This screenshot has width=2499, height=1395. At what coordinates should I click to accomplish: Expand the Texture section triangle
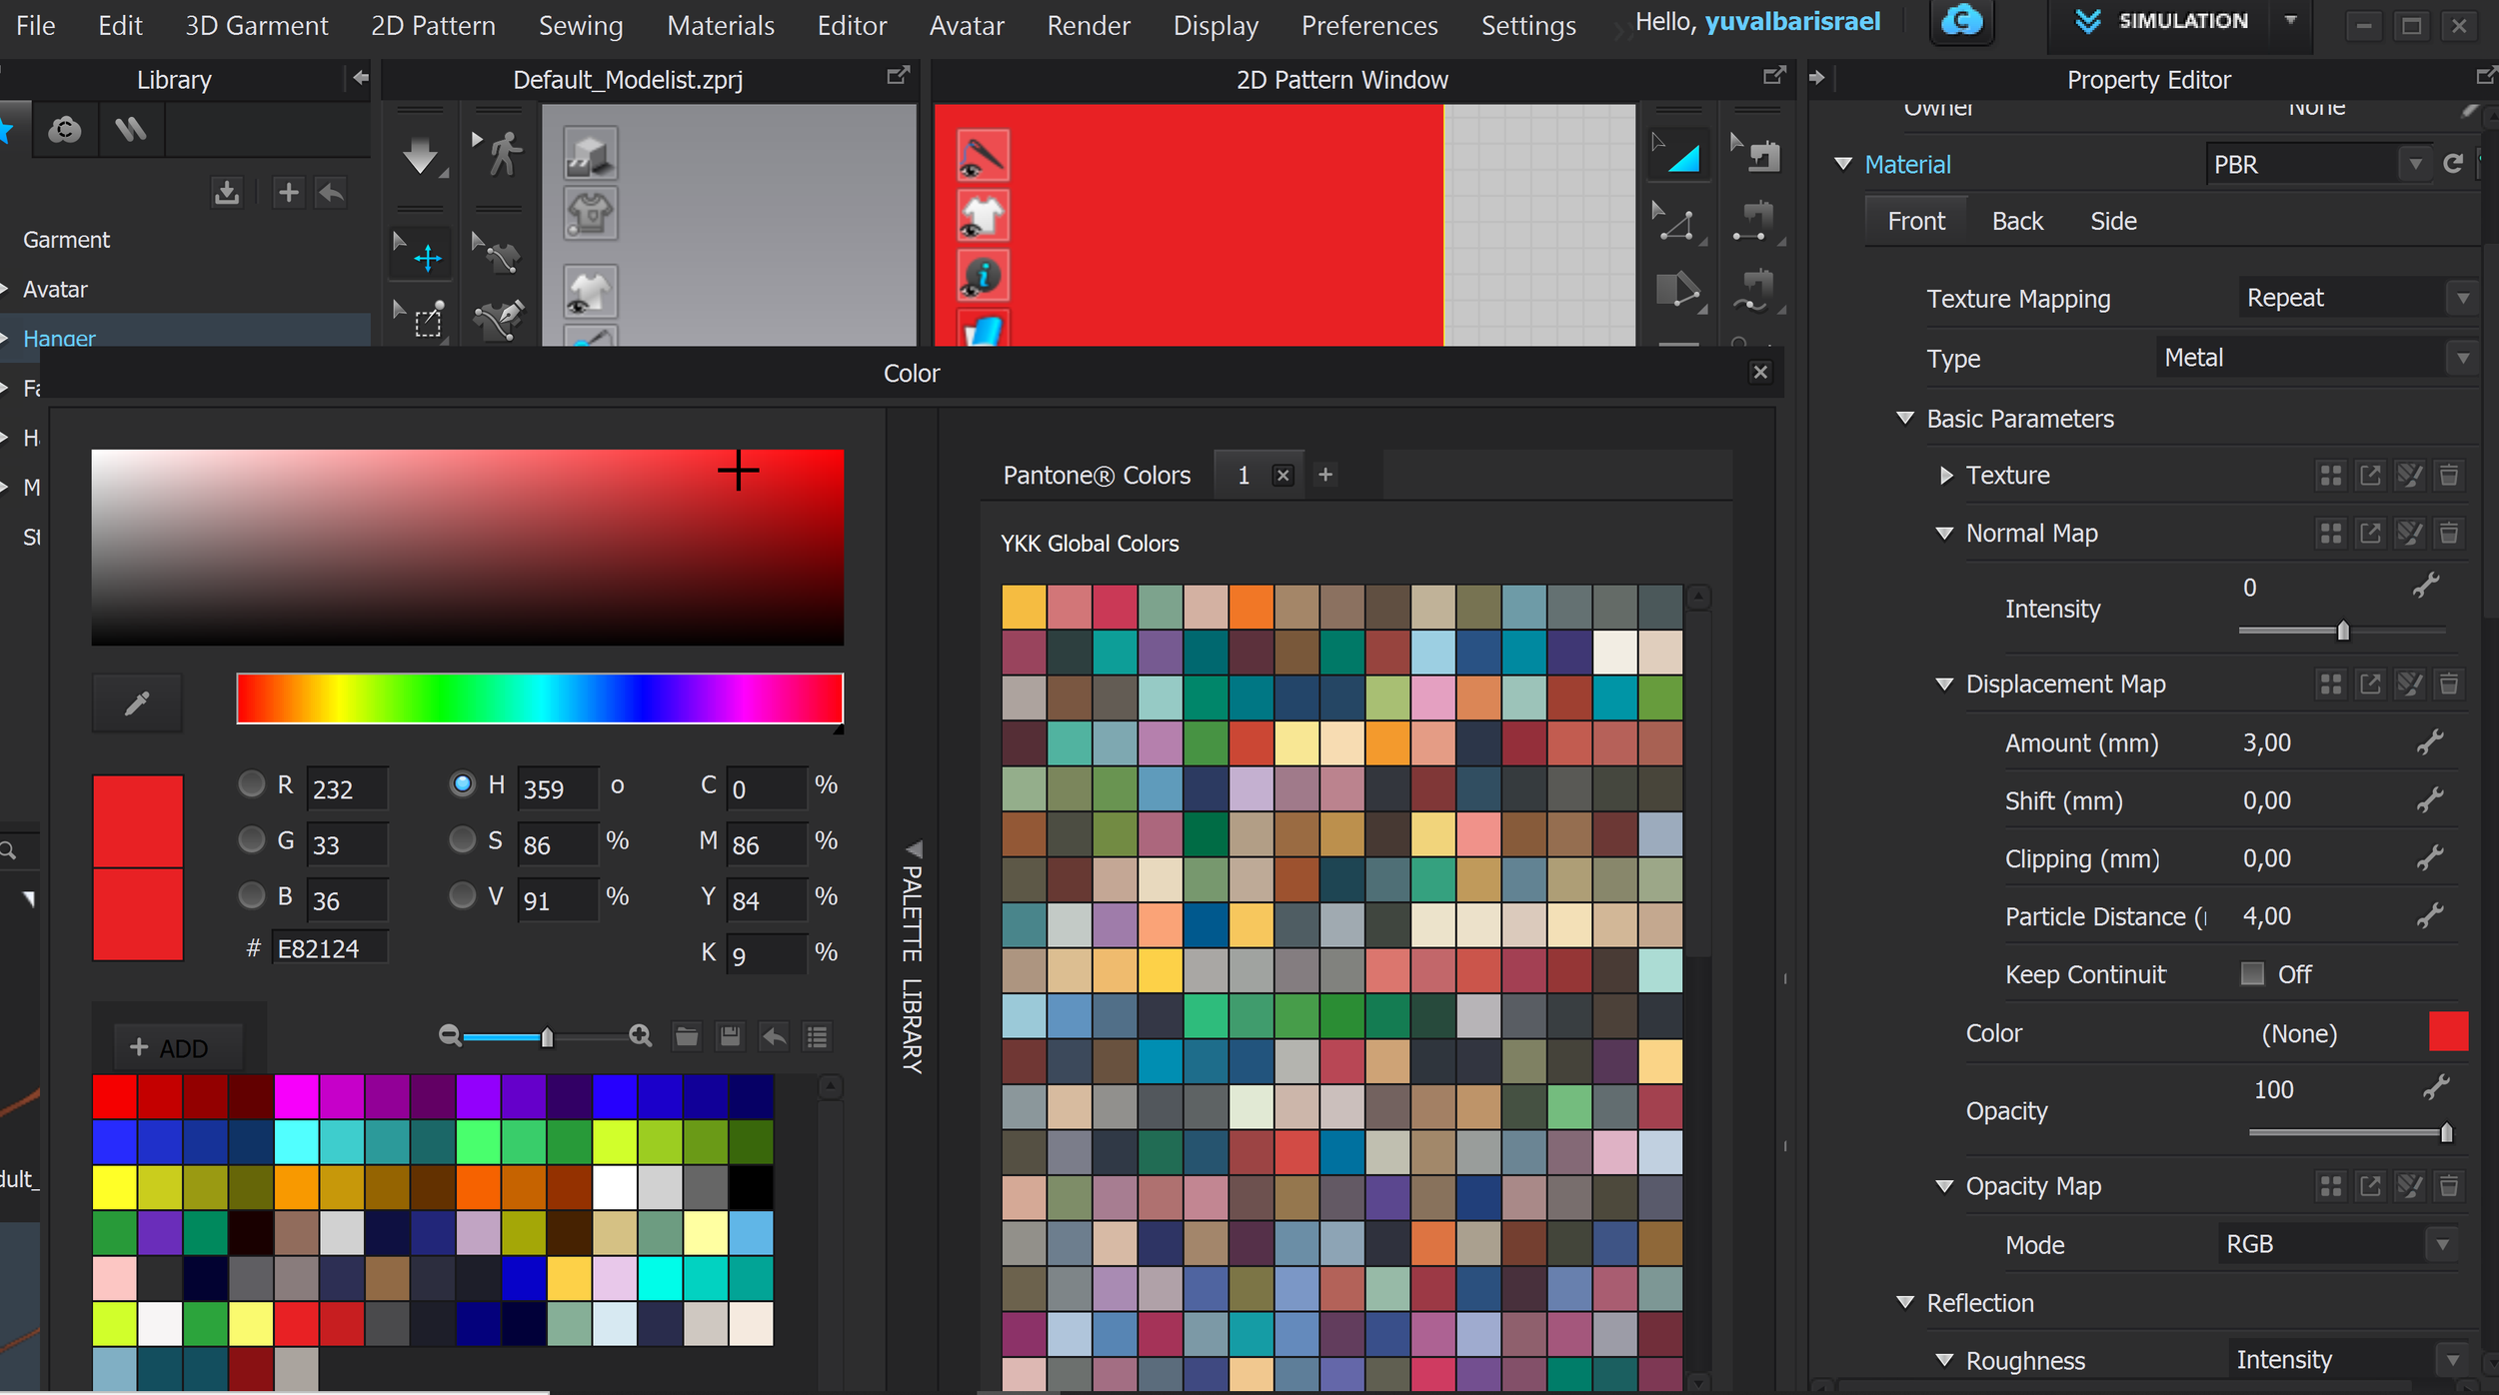click(1945, 476)
